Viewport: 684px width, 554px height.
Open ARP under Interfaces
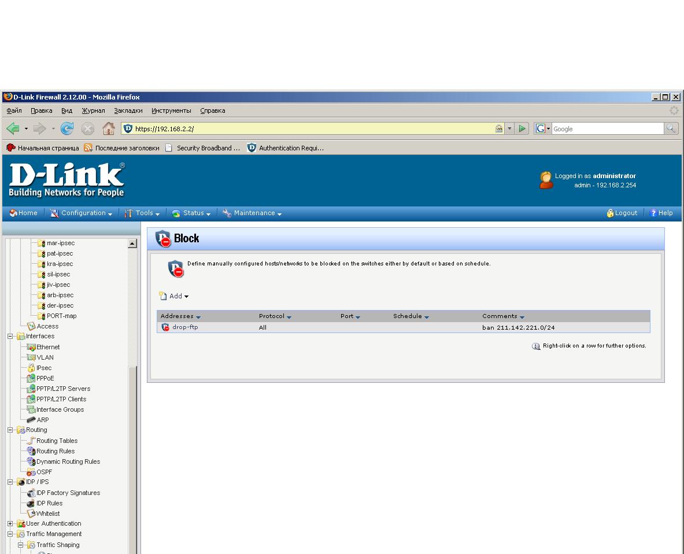[42, 420]
